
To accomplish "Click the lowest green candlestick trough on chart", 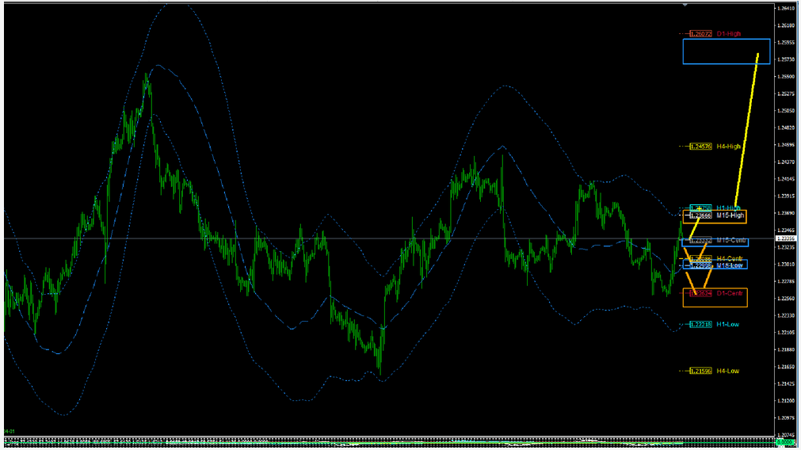I will coord(380,372).
